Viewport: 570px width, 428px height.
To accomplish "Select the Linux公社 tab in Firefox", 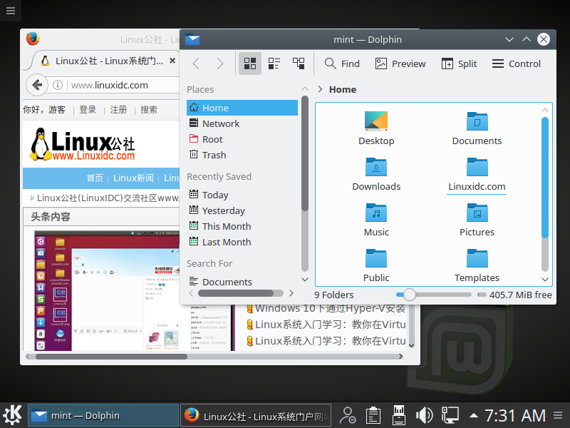I will coord(103,61).
